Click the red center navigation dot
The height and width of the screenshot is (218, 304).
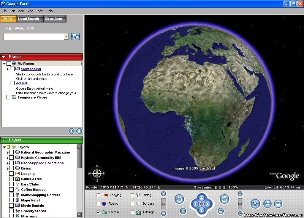[x=202, y=204]
